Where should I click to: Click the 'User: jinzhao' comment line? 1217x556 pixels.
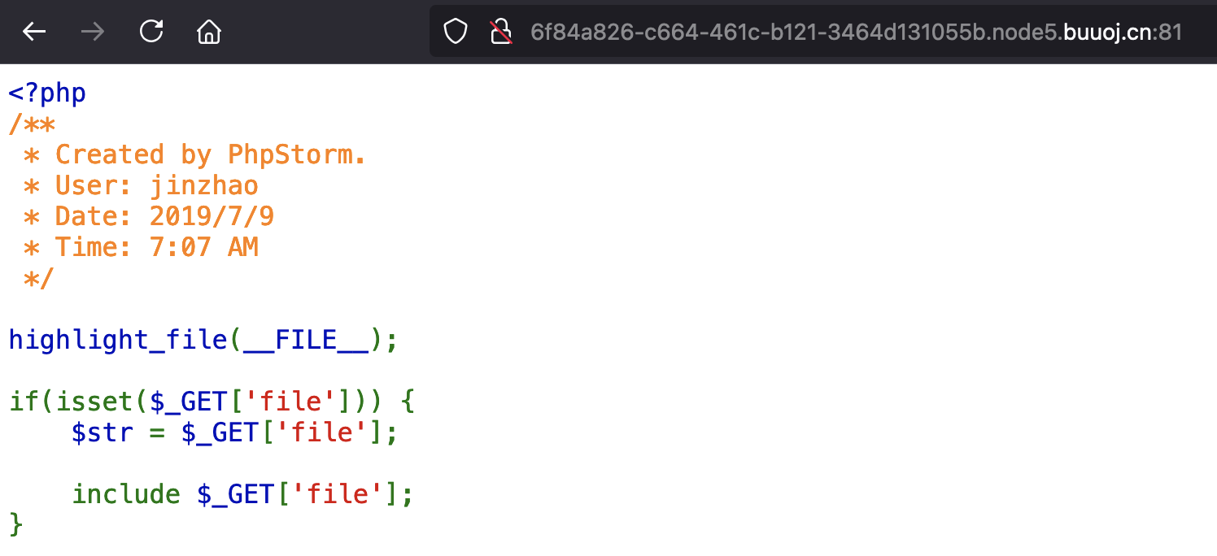(x=156, y=185)
